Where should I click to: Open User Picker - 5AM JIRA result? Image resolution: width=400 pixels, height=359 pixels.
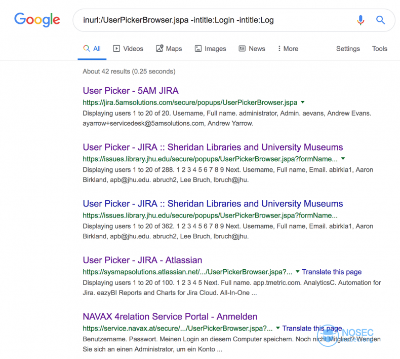click(x=131, y=91)
